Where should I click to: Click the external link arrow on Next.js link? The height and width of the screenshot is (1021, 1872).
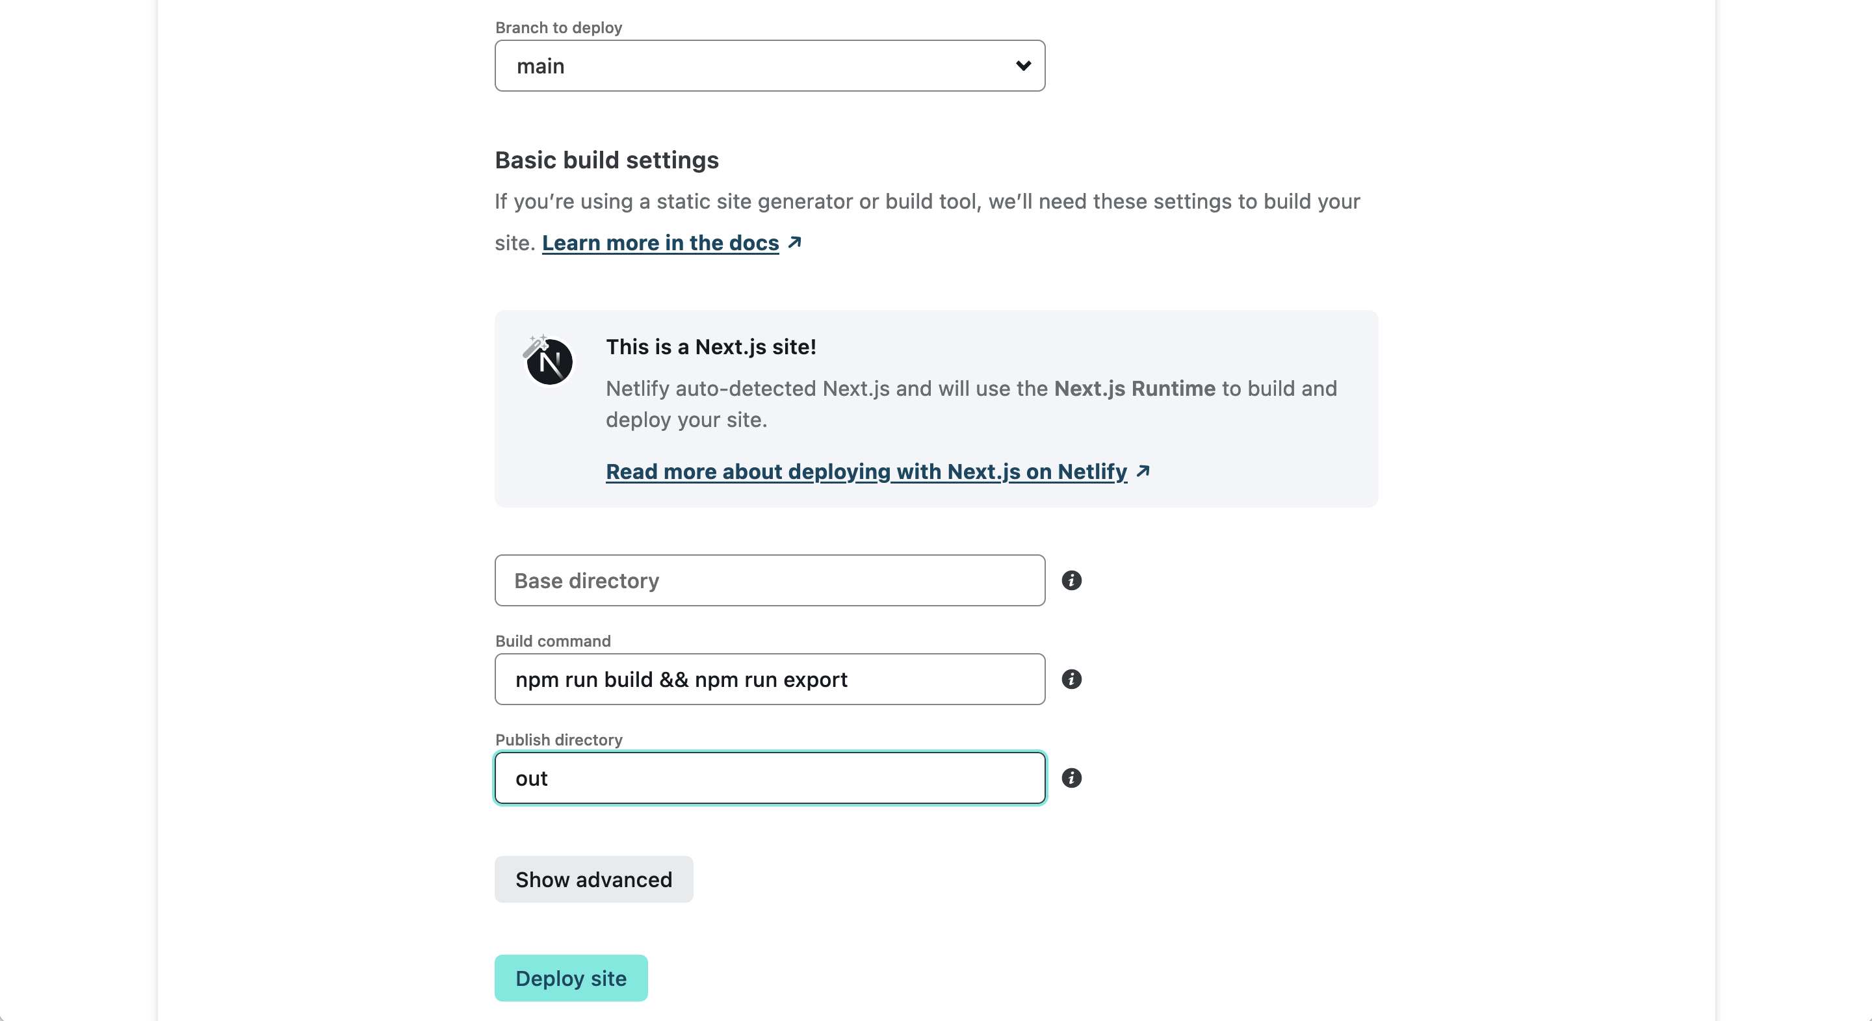pyautogui.click(x=1140, y=471)
